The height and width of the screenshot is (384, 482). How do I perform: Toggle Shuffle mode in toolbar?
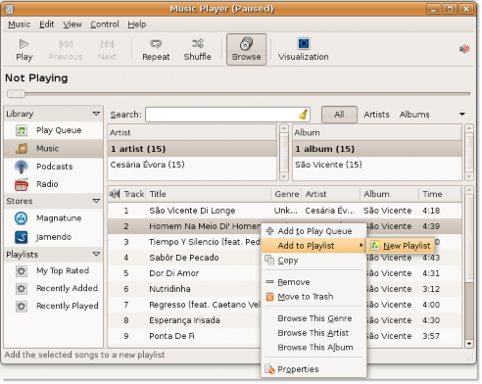pyautogui.click(x=197, y=50)
